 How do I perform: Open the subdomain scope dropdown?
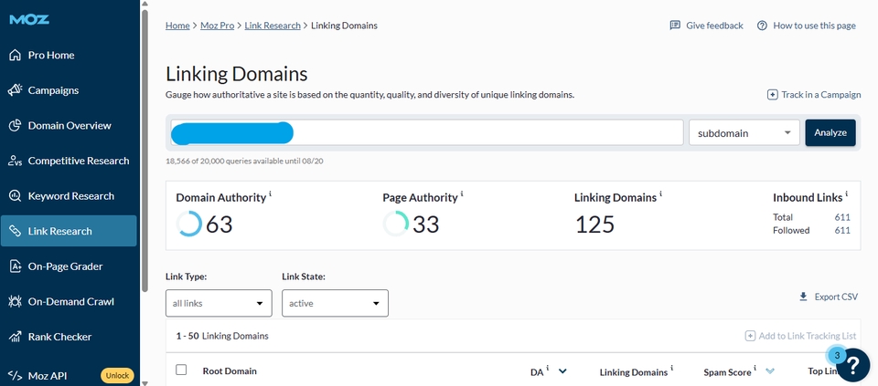pos(744,133)
